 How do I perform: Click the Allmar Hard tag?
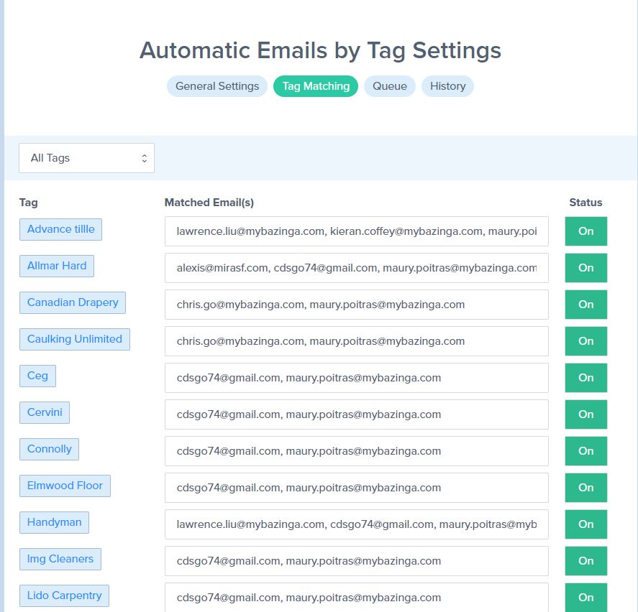click(57, 266)
